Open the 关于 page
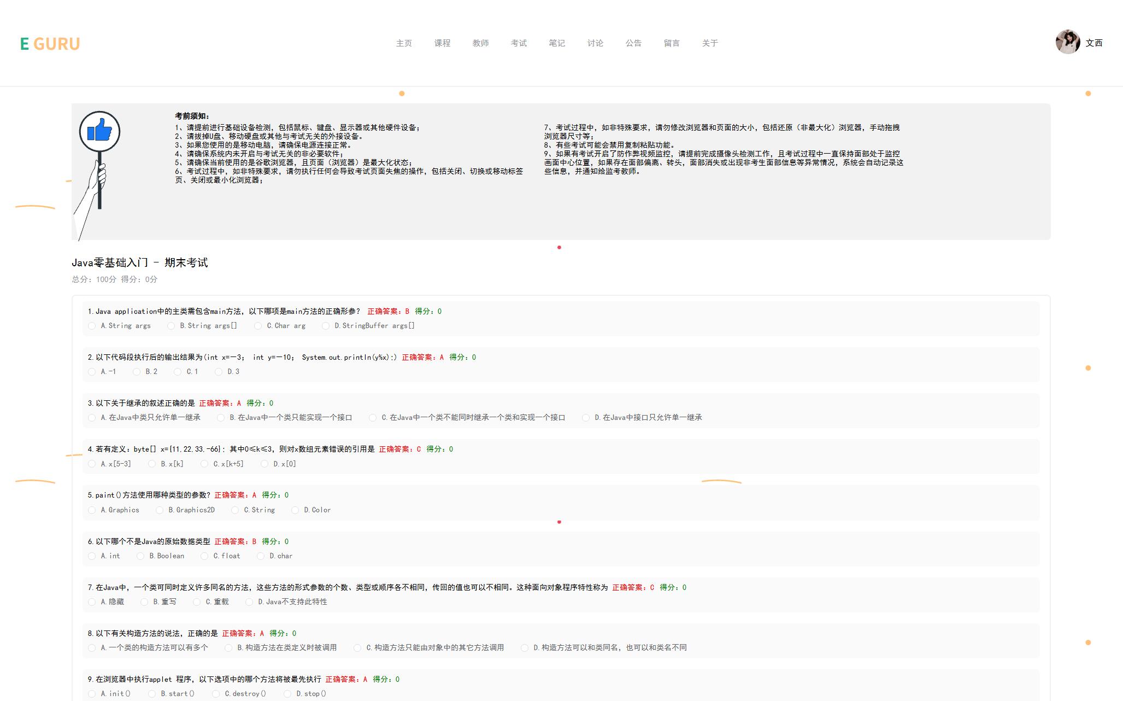Screen dimensions: 1123x701 coord(710,43)
